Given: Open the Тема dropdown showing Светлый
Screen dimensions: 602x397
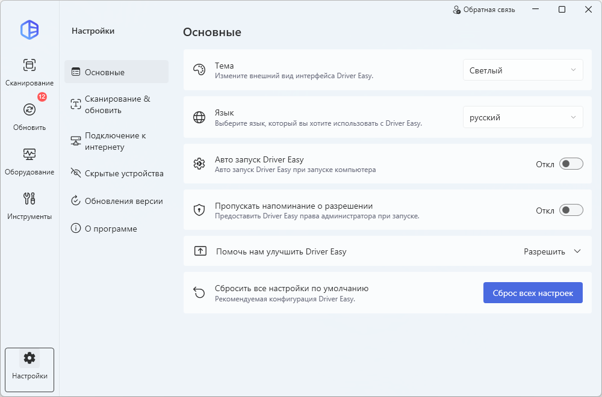Looking at the screenshot, I should 523,70.
